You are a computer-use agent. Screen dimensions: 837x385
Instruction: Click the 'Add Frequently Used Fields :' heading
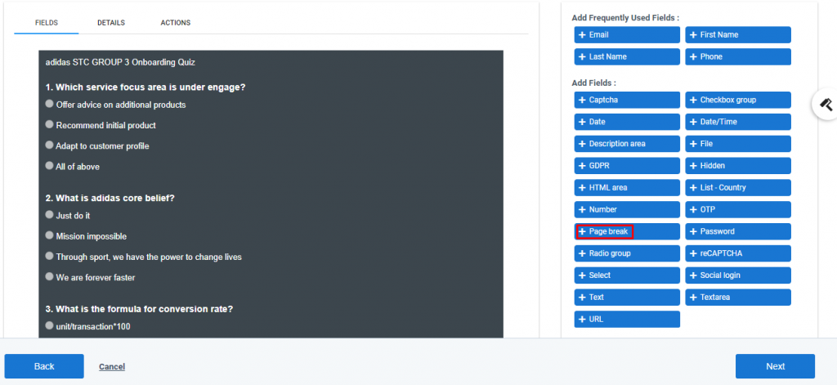(625, 18)
